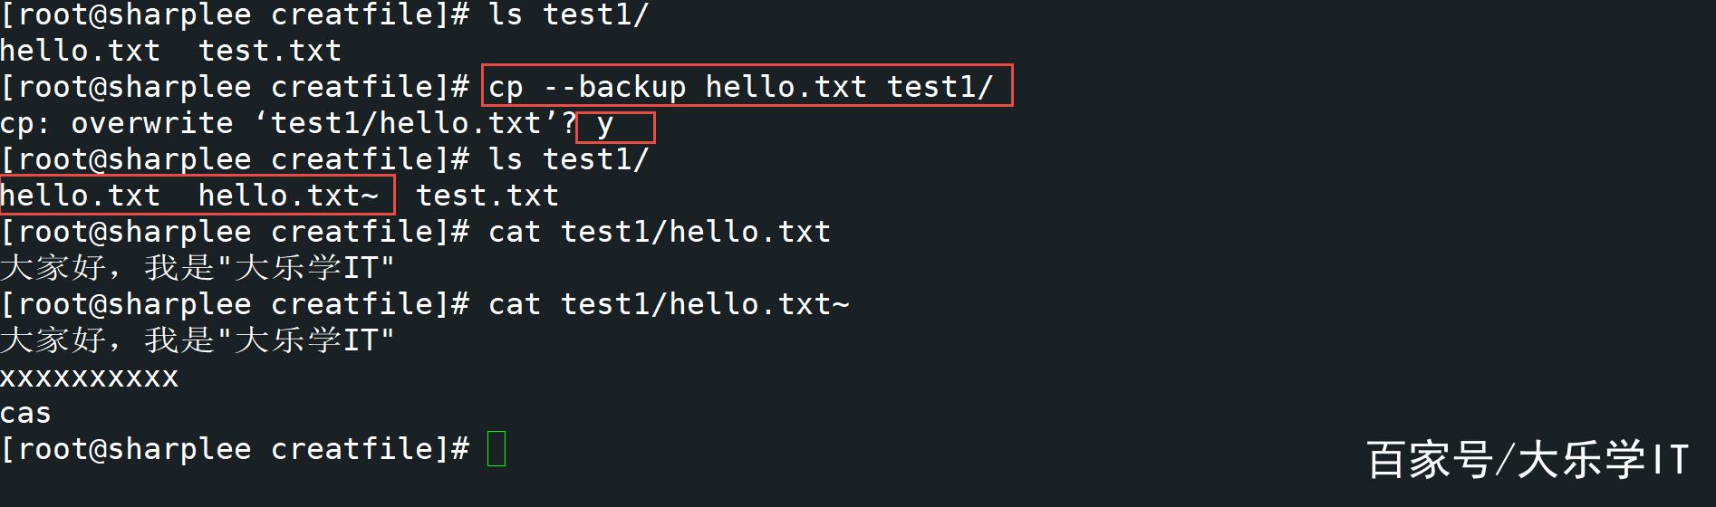Click "hello.txt" in the first ls output
Image resolution: width=1716 pixels, height=507 pixels.
point(81,51)
